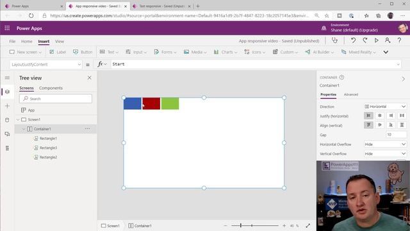Image resolution: width=410 pixels, height=231 pixels.
Task: Open the Horizontal Overflow dropdown
Action: coord(385,144)
